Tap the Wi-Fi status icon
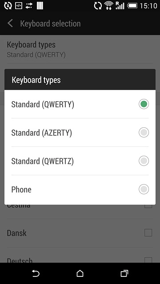 pyautogui.click(x=108, y=6)
